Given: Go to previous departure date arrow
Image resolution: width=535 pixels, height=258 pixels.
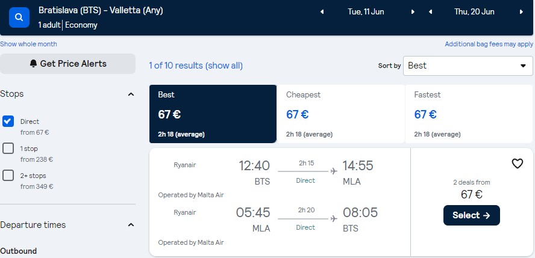Looking at the screenshot, I should pos(322,12).
